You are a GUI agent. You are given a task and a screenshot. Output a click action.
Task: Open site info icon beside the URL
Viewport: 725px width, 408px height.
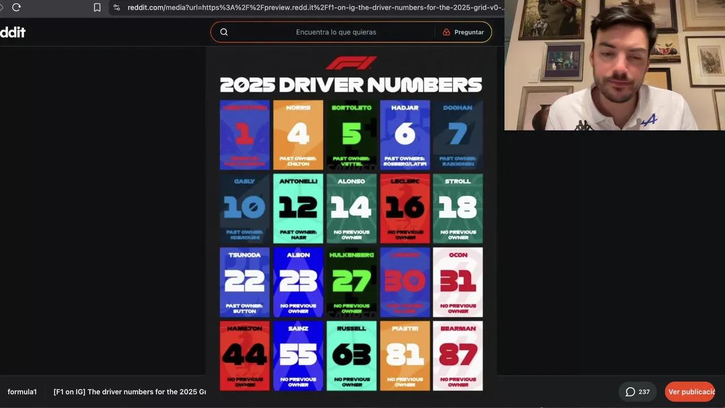[x=117, y=7]
